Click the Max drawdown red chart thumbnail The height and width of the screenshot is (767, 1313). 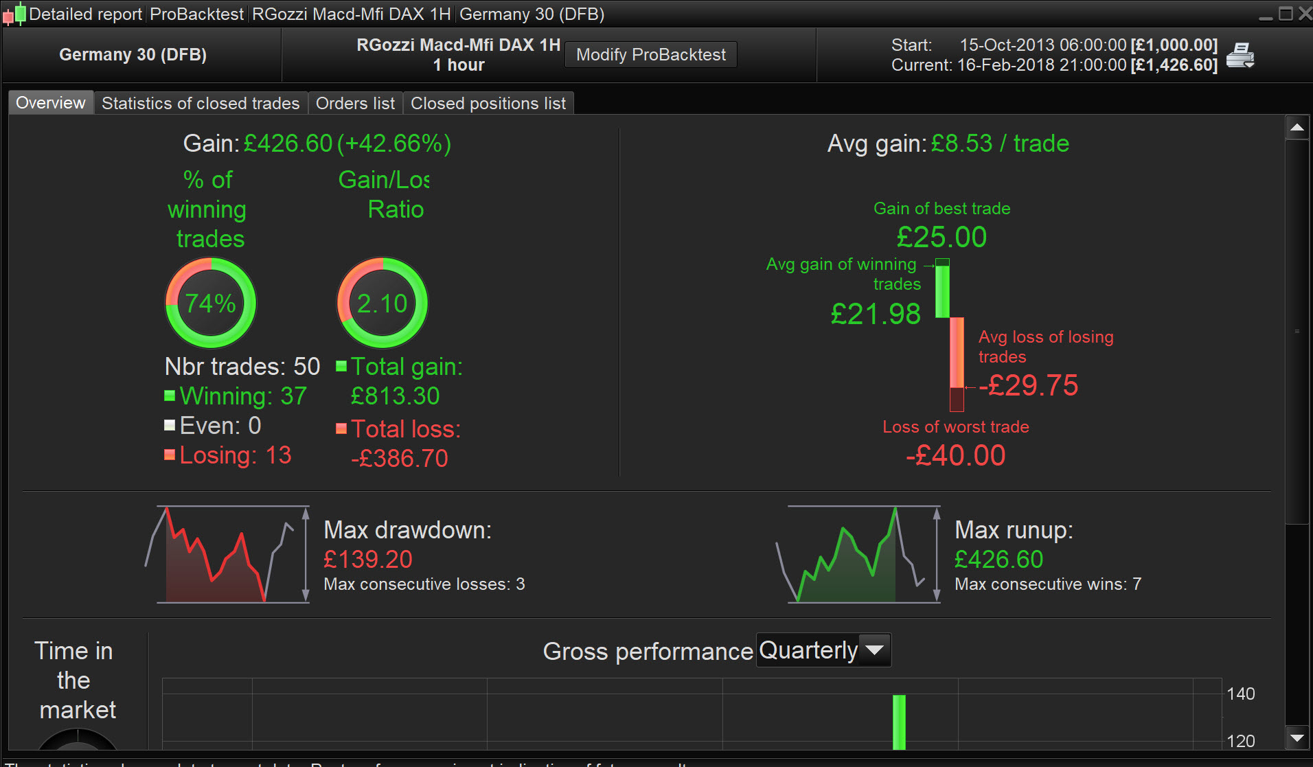[227, 555]
